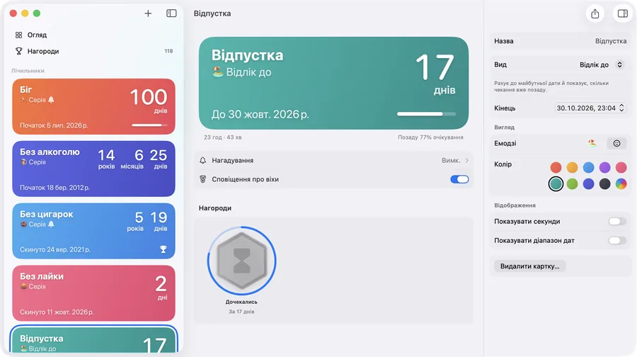Click Початок 18 бер. 2012 р. text

pos(54,188)
